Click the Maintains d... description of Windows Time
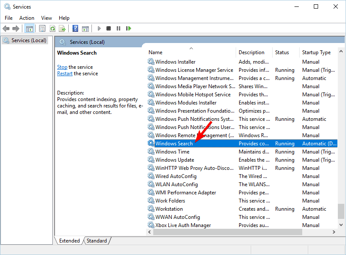 tap(254, 152)
